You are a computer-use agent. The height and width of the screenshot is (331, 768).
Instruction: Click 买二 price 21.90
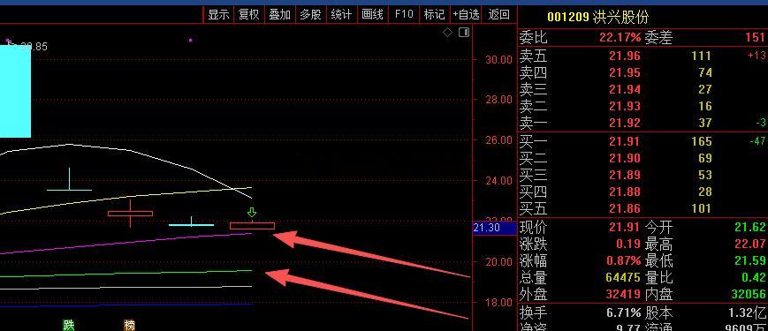[x=625, y=158]
